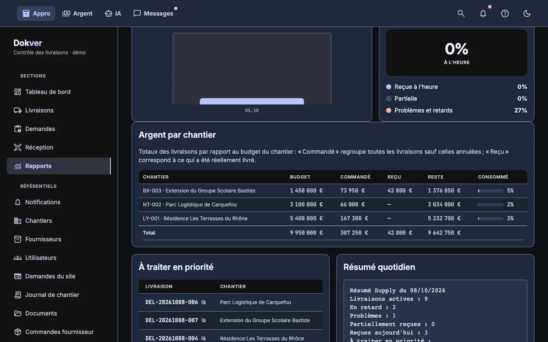
Task: Click the 05.10 bar in chart
Action: click(x=252, y=101)
